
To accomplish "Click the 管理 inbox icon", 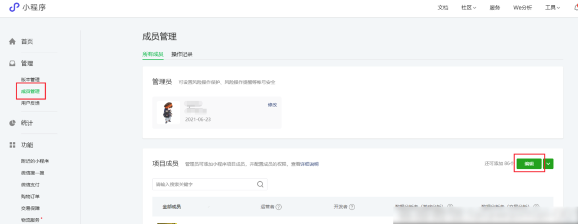I will click(12, 64).
